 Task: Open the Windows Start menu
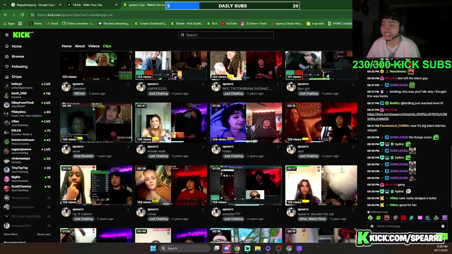(x=153, y=248)
